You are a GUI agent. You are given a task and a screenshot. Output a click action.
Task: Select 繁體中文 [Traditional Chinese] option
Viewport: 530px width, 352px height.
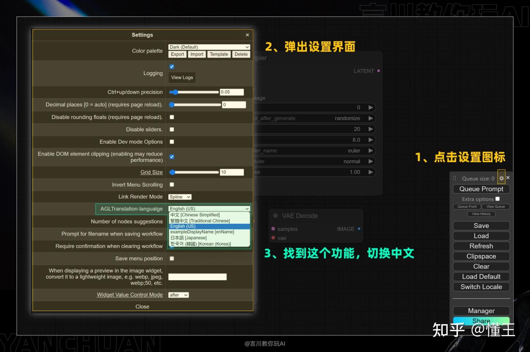209,221
